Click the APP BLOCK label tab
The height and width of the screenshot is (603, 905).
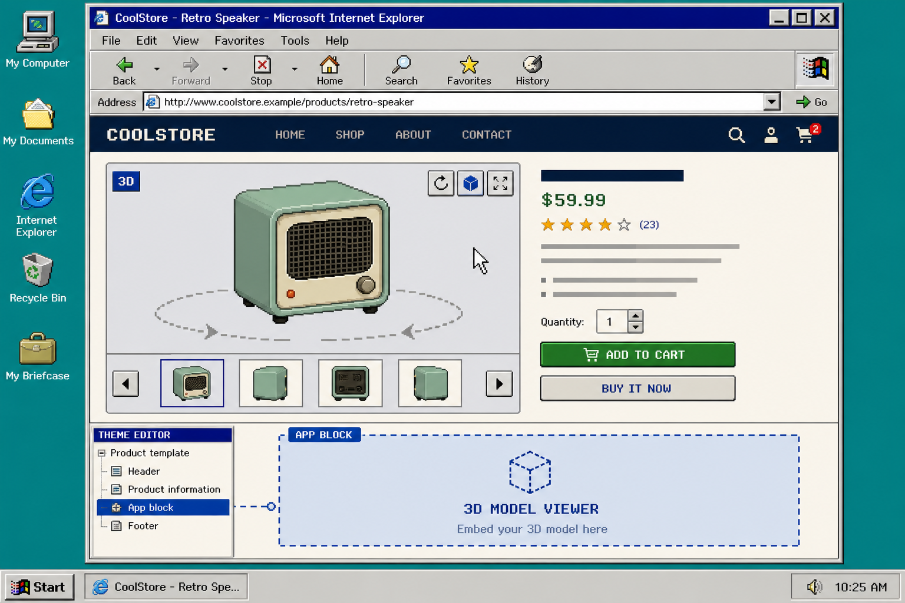click(324, 435)
